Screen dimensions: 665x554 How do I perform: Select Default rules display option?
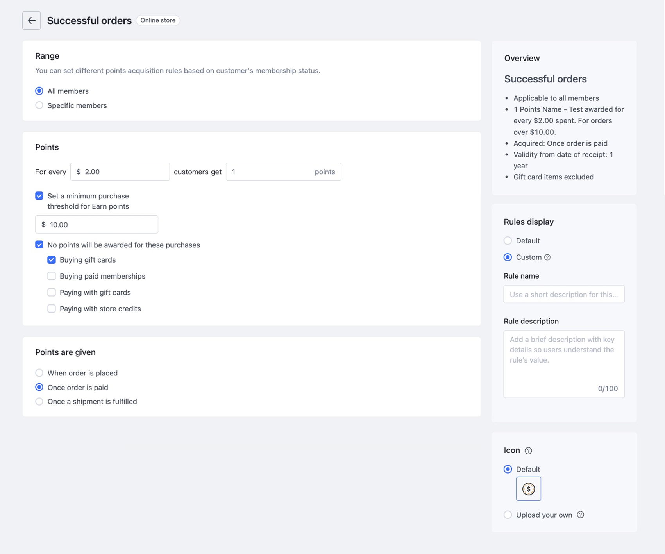pos(508,241)
